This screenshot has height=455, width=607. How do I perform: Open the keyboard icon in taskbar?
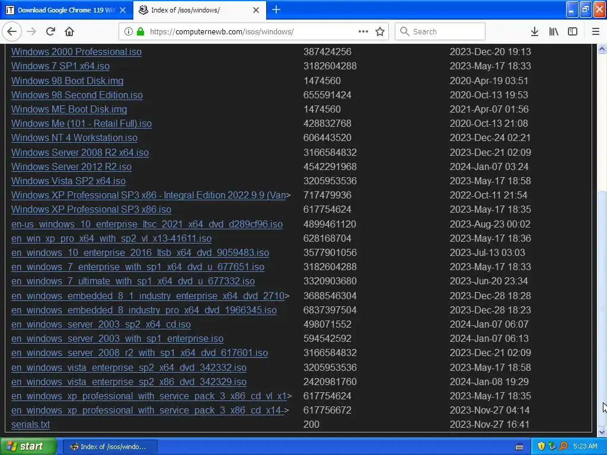(519, 447)
